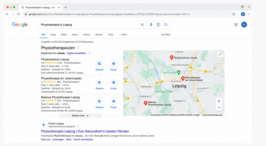Viewport: 266px width, 146px height.
Task: Open options next to Physiotherapeuten heading
Action: pyautogui.click(x=78, y=48)
